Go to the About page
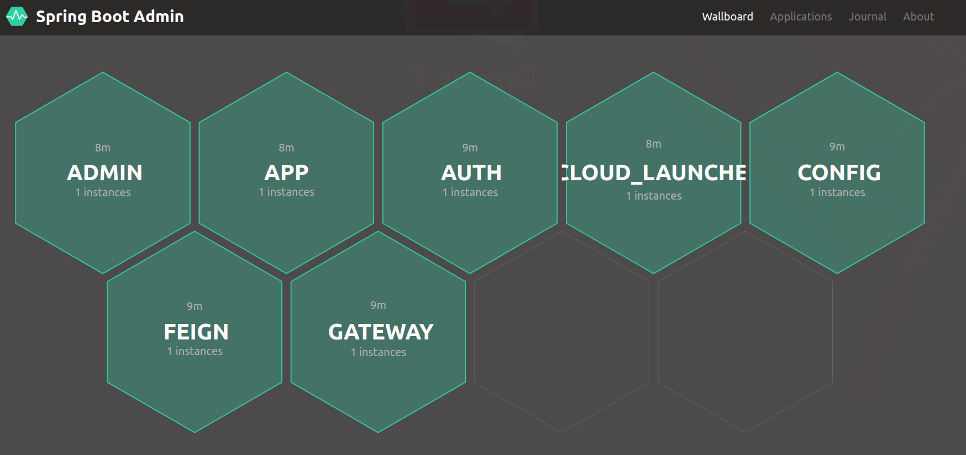Screen dimensions: 966x455 918,17
